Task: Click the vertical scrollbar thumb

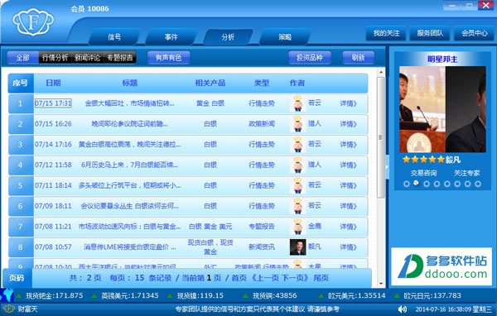Action: pyautogui.click(x=381, y=137)
